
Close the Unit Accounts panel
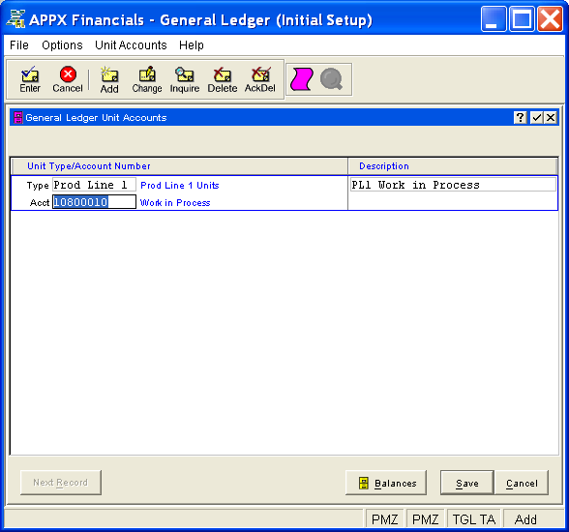click(x=551, y=117)
